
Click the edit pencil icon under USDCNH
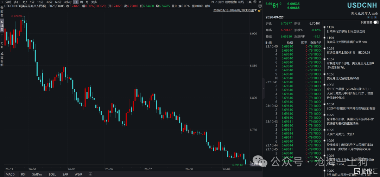coord(368,17)
